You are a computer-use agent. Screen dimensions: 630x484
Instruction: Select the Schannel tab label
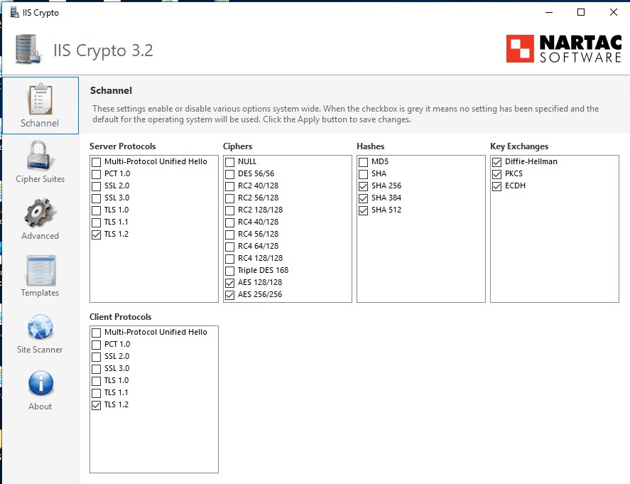pos(40,123)
